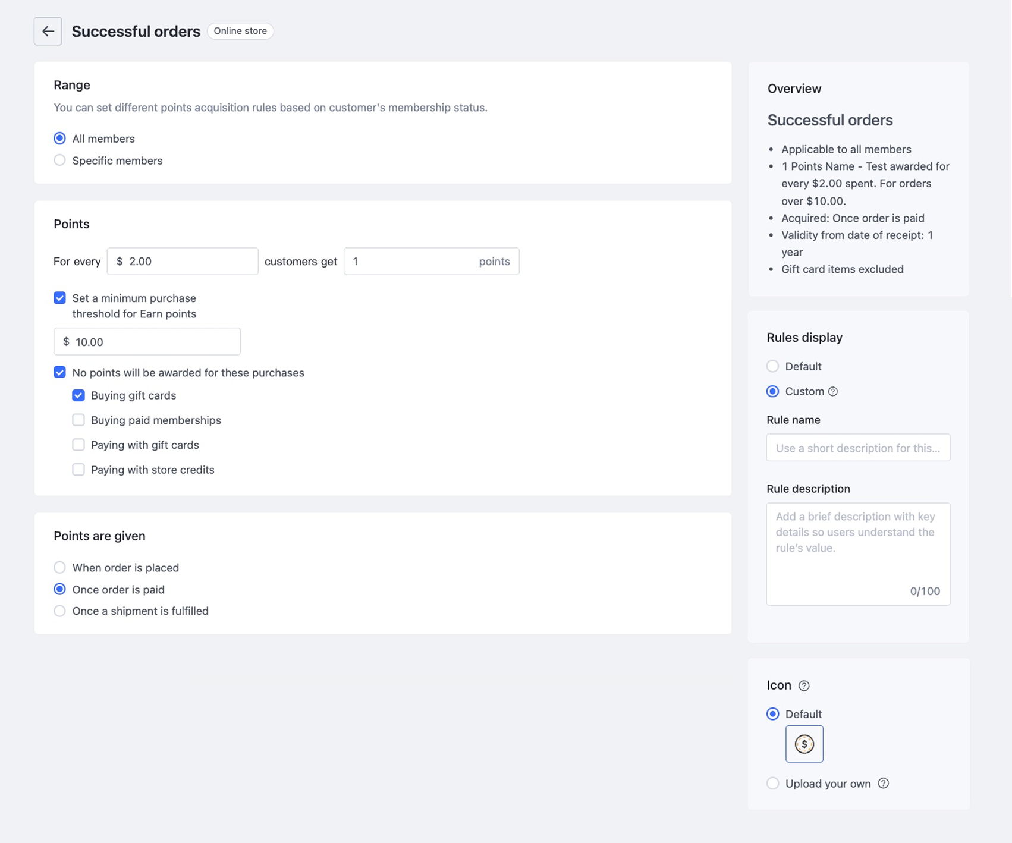Enable Paying with store credits checkbox

[x=78, y=470]
